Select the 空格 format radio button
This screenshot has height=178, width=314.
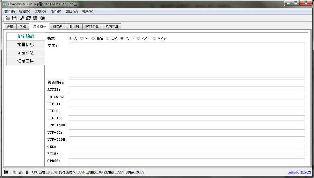[x=93, y=38]
